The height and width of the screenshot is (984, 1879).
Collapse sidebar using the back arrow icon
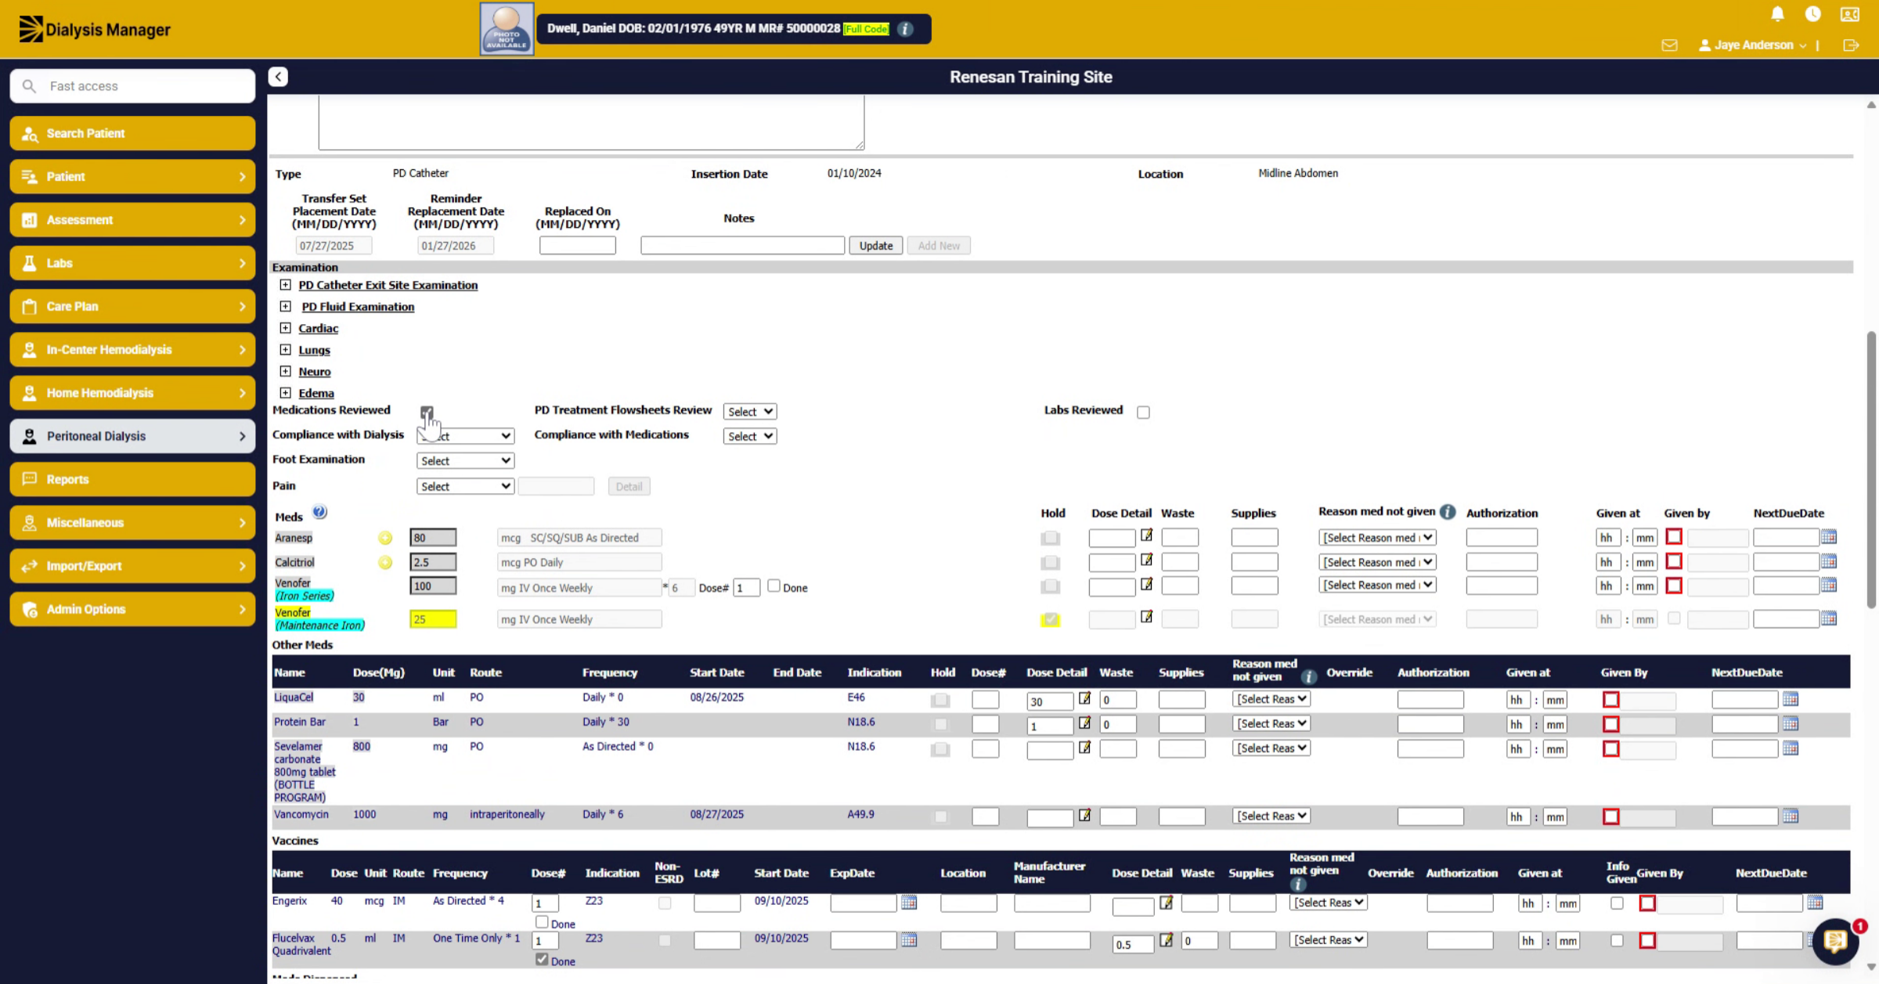[278, 77]
